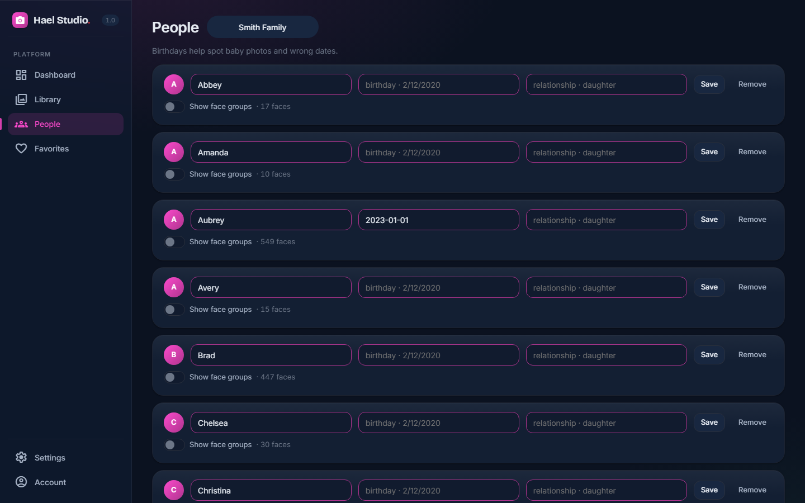Enable Show face groups for Aubrey
The width and height of the screenshot is (805, 503).
tap(174, 242)
